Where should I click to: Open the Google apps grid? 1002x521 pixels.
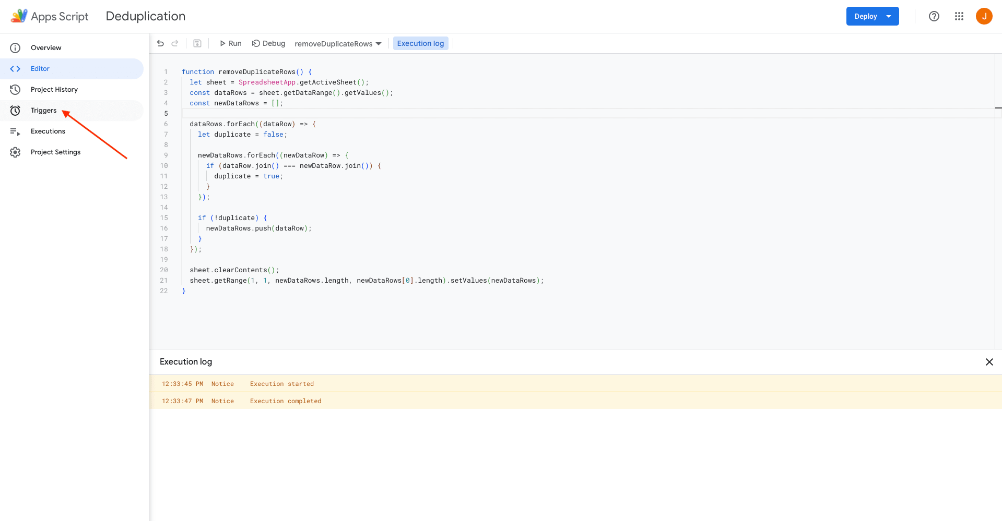click(x=959, y=16)
